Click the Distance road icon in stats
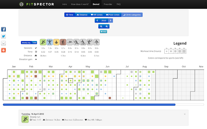The height and width of the screenshot is (129, 207). click(x=36, y=56)
